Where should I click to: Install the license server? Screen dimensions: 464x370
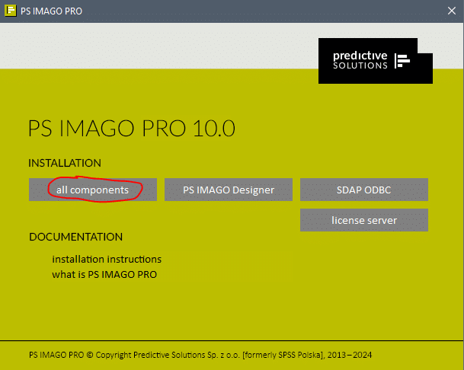(x=364, y=220)
